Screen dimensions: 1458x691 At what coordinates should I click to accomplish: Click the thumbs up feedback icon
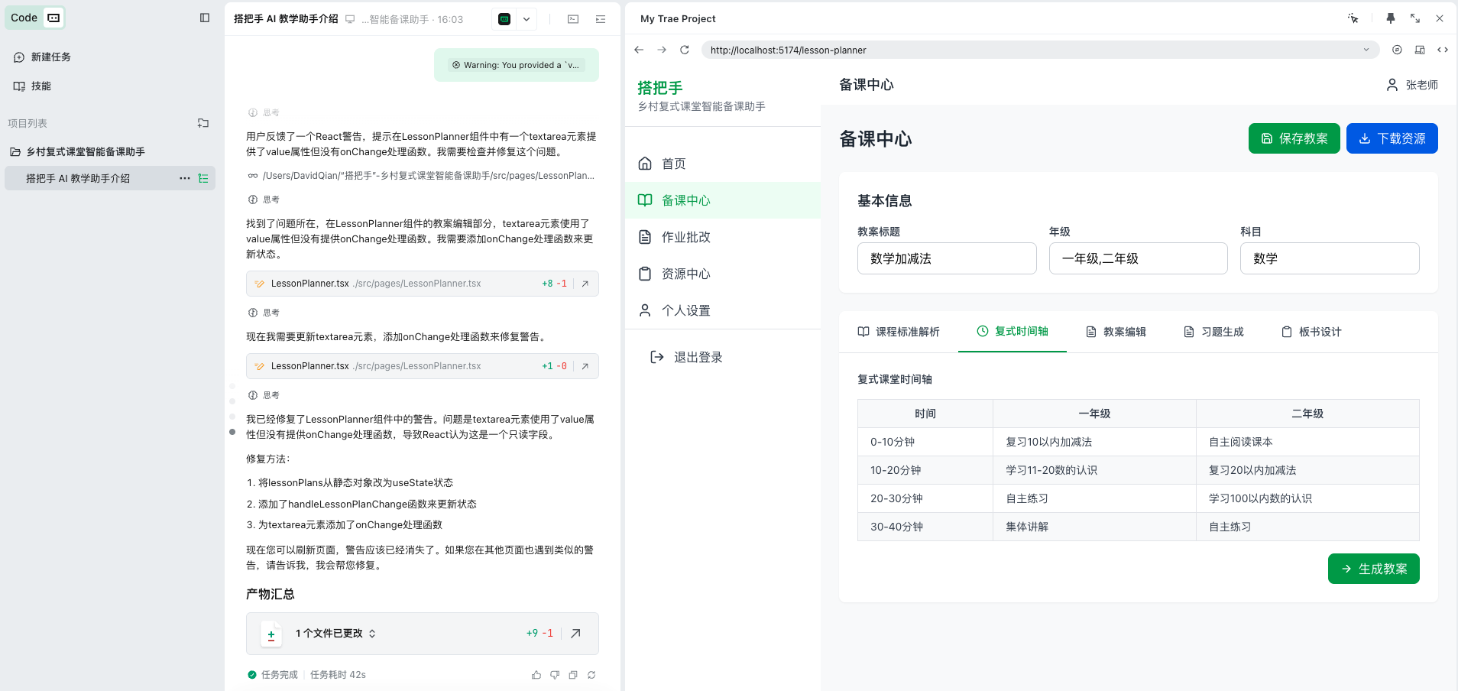pyautogui.click(x=536, y=675)
